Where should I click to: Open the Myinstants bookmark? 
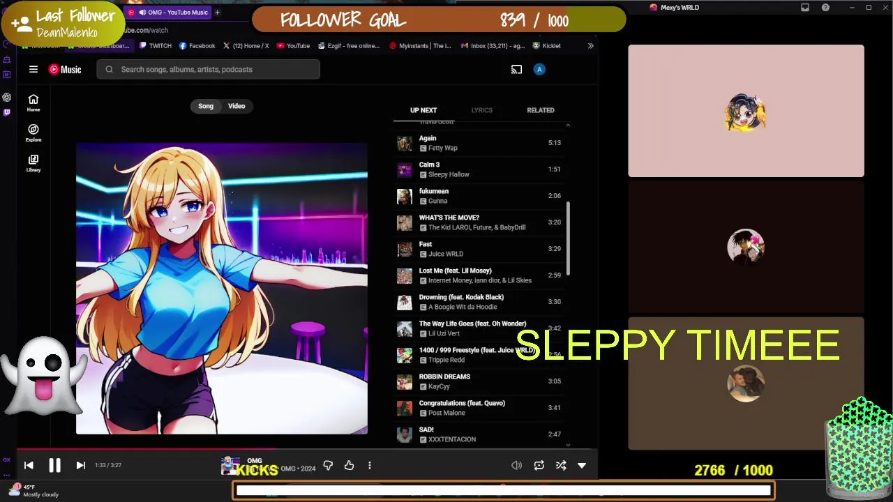tap(421, 46)
